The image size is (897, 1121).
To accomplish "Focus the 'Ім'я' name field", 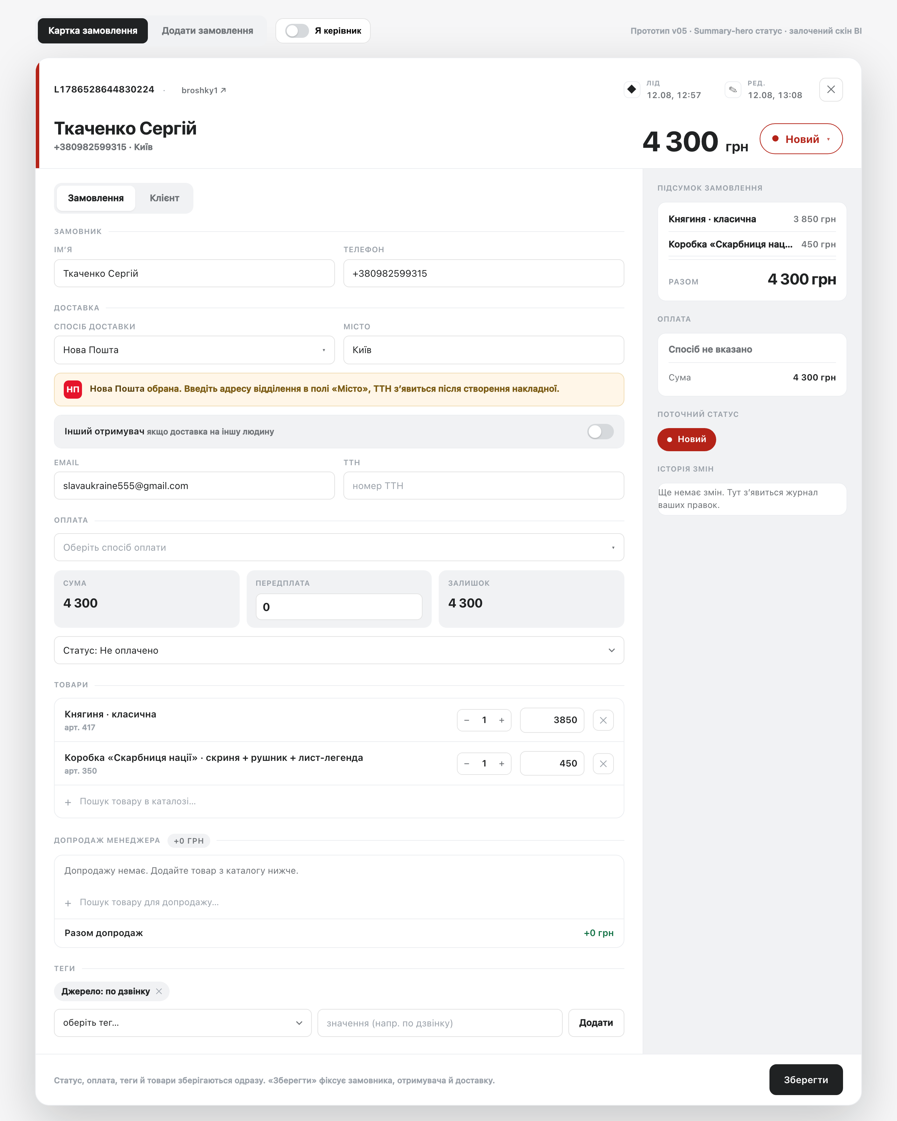I will click(x=194, y=274).
